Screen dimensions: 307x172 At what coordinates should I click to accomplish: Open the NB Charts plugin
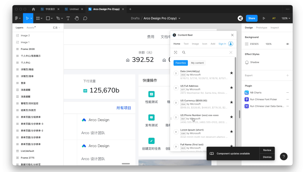(256, 93)
